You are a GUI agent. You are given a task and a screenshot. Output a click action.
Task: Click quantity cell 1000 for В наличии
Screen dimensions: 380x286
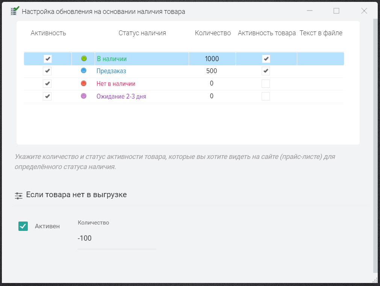tap(212, 59)
